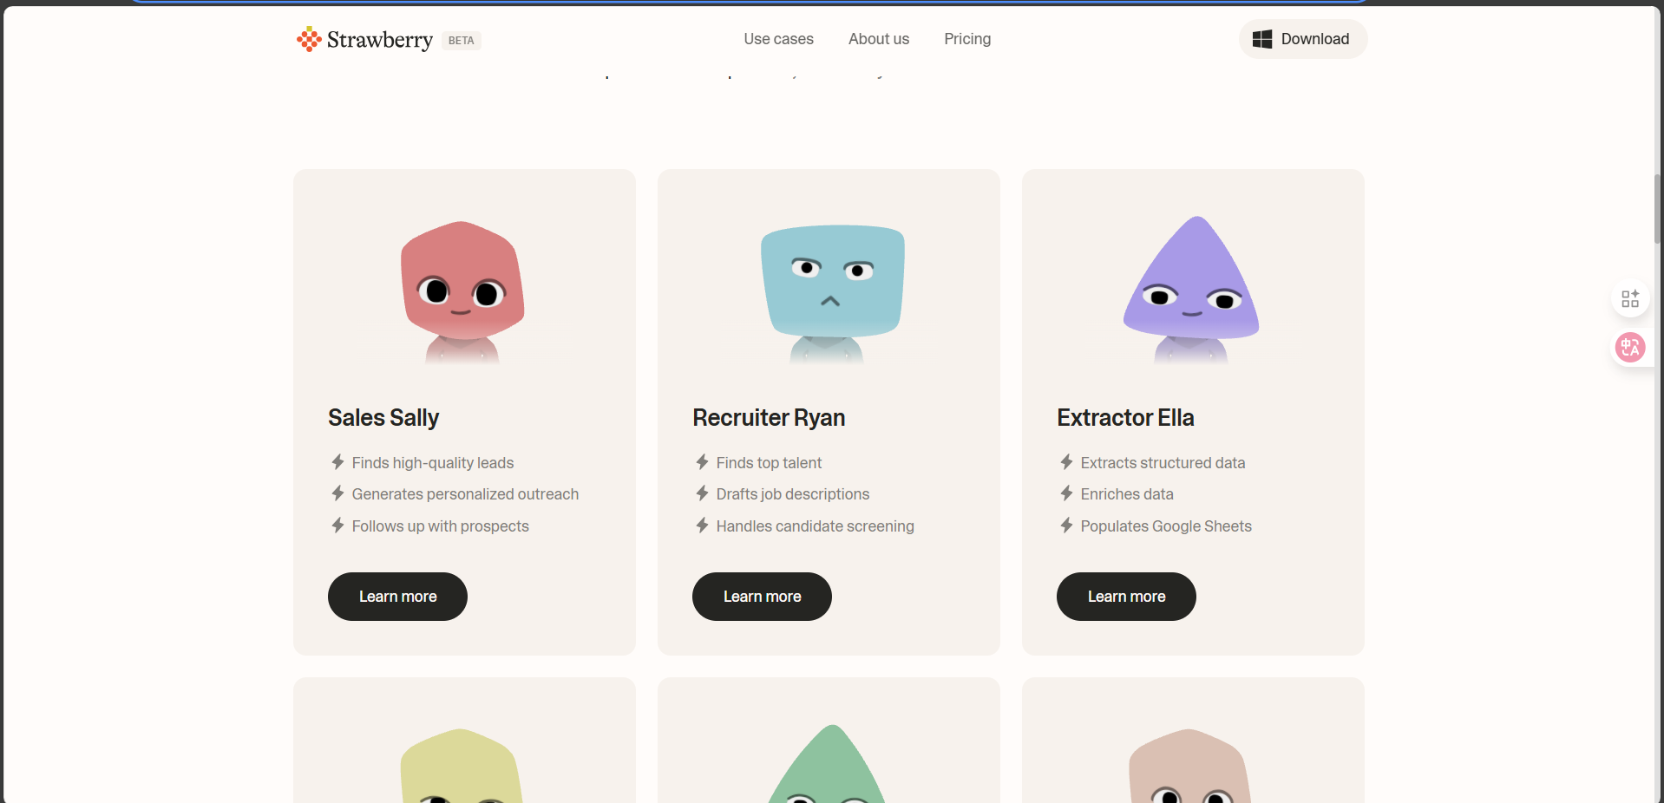Open the Use cases menu
Screen dimensions: 1664x803
(778, 39)
